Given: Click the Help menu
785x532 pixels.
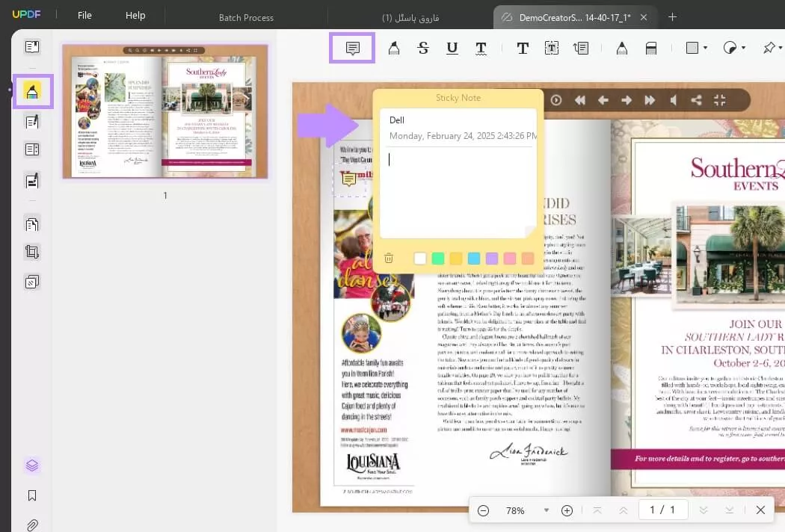Looking at the screenshot, I should pyautogui.click(x=135, y=16).
